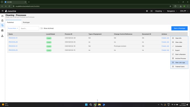Open File Explorer from taskbar
190x107 pixels.
(99, 105)
